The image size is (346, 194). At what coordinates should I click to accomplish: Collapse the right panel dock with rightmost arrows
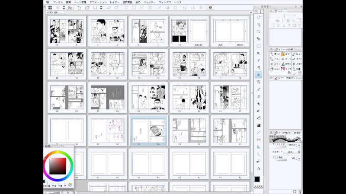click(x=301, y=6)
